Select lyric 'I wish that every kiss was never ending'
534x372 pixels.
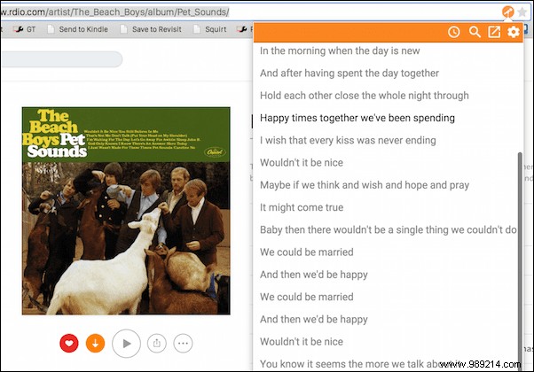[x=348, y=140]
